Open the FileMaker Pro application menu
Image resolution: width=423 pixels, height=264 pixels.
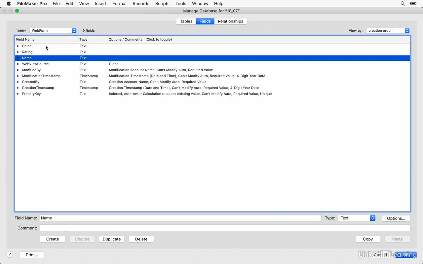point(32,4)
